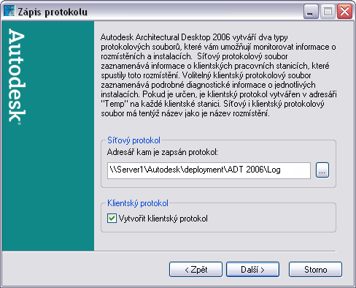Go back with the Zpět button
Screen dimensions: 356x288
click(x=196, y=270)
